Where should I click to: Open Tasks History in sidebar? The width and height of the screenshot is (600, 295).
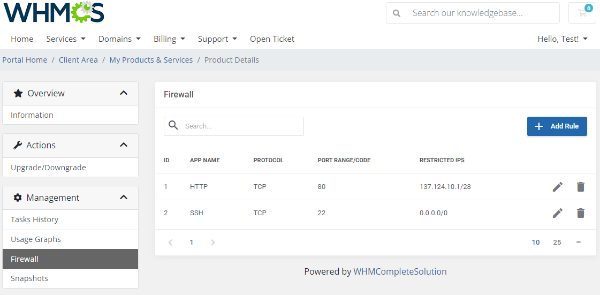coord(71,220)
